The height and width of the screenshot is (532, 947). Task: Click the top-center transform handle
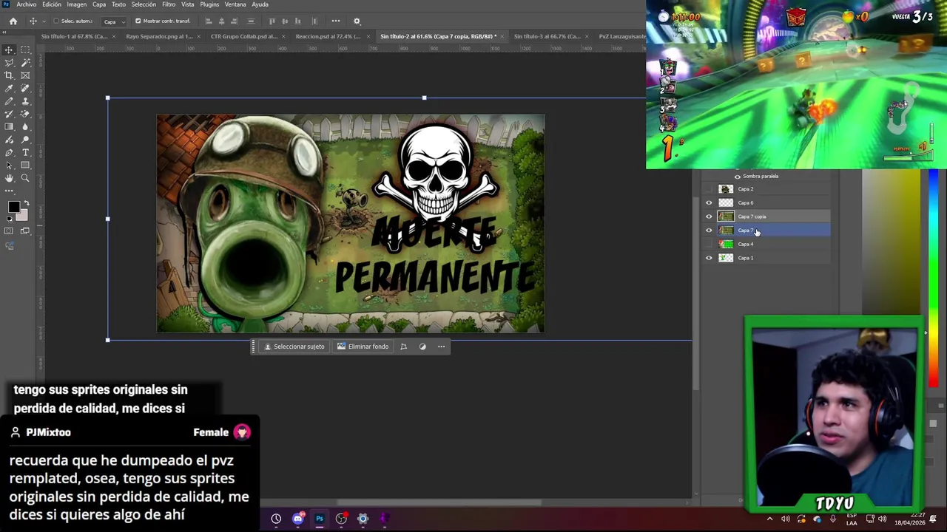424,98
